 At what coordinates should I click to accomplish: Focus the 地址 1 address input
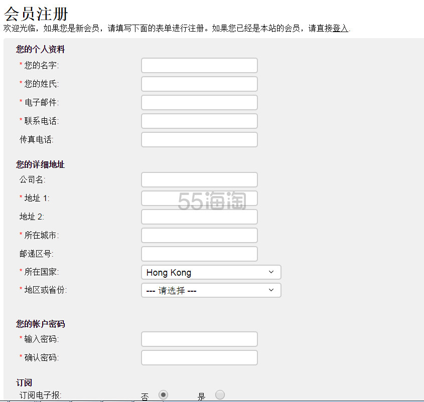(199, 198)
